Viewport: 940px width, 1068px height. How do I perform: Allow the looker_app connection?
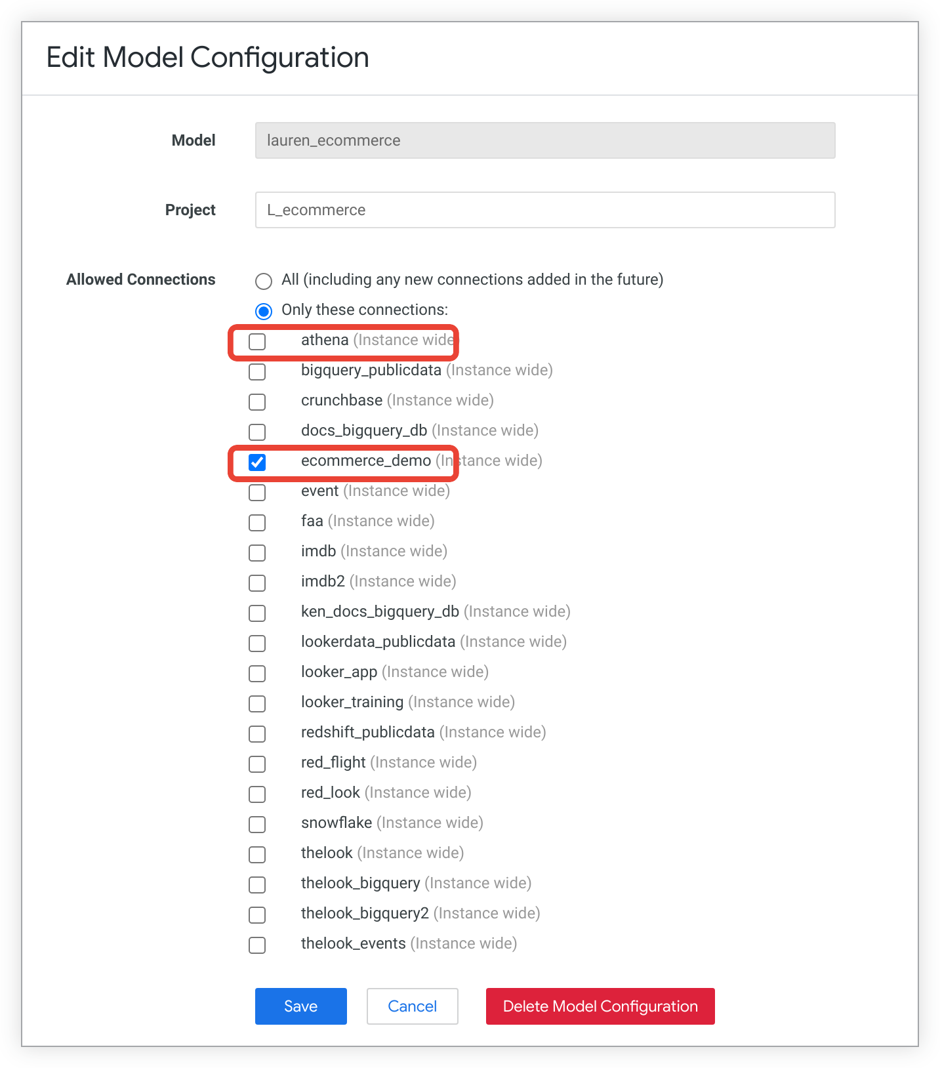257,674
